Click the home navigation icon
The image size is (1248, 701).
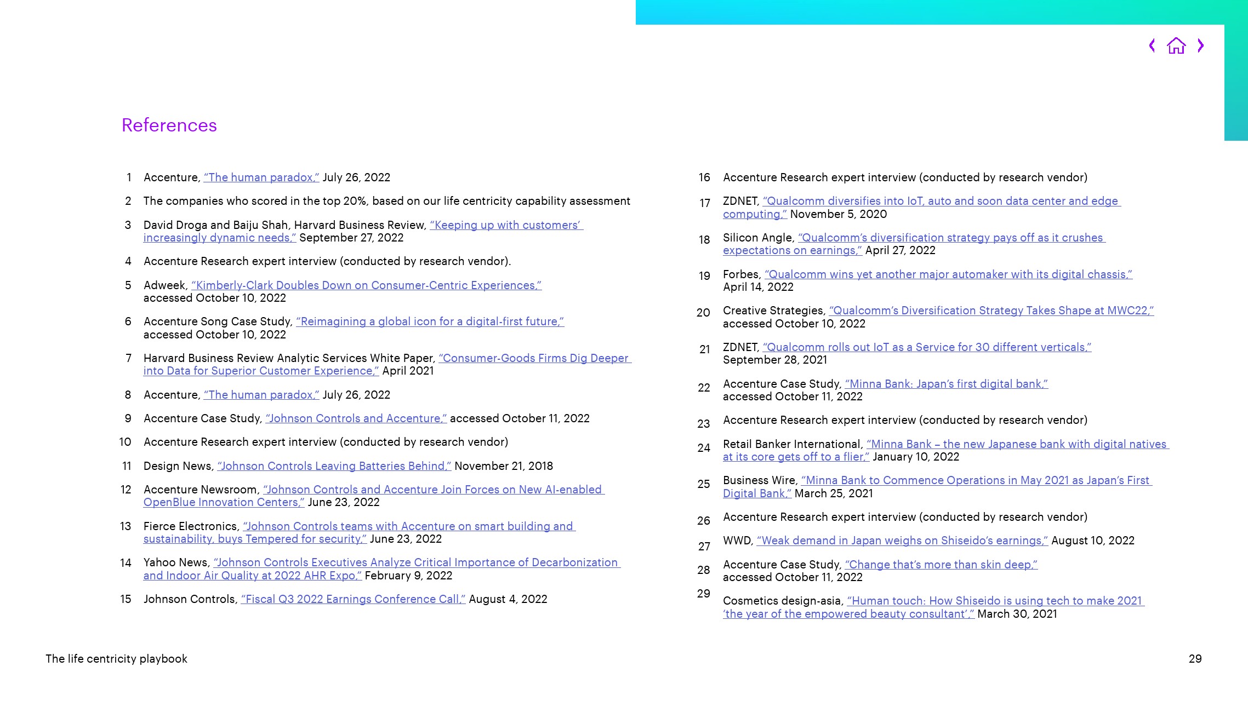(x=1176, y=45)
